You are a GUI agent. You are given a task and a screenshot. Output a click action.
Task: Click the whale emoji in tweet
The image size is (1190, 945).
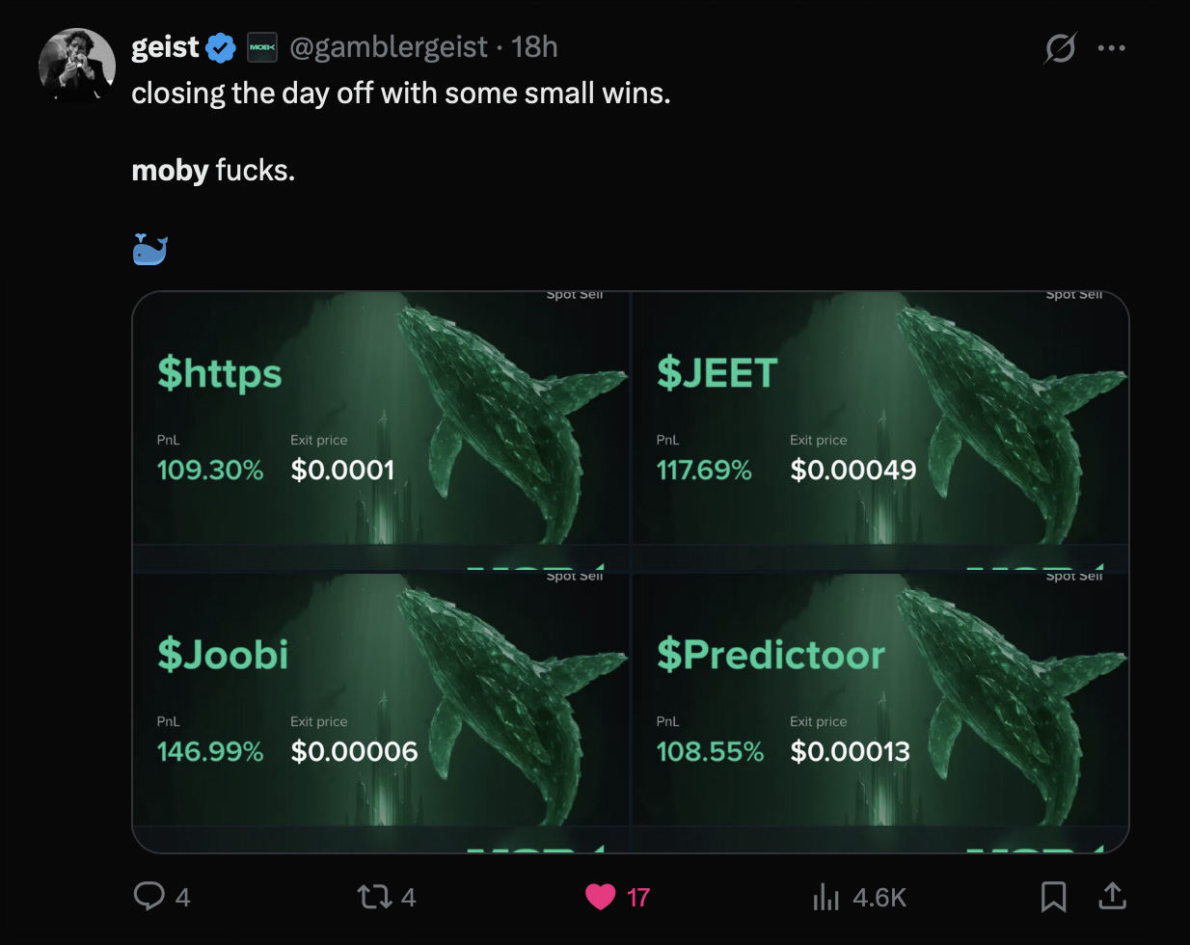click(x=149, y=249)
